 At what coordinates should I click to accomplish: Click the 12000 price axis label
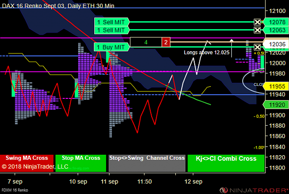[277, 63]
